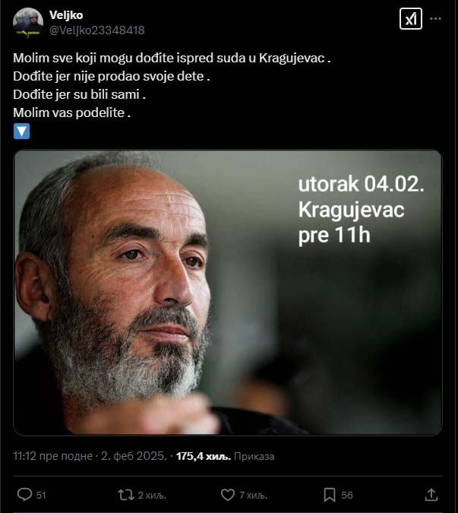
Task: Share the post via the upload arrow icon
Action: click(431, 495)
